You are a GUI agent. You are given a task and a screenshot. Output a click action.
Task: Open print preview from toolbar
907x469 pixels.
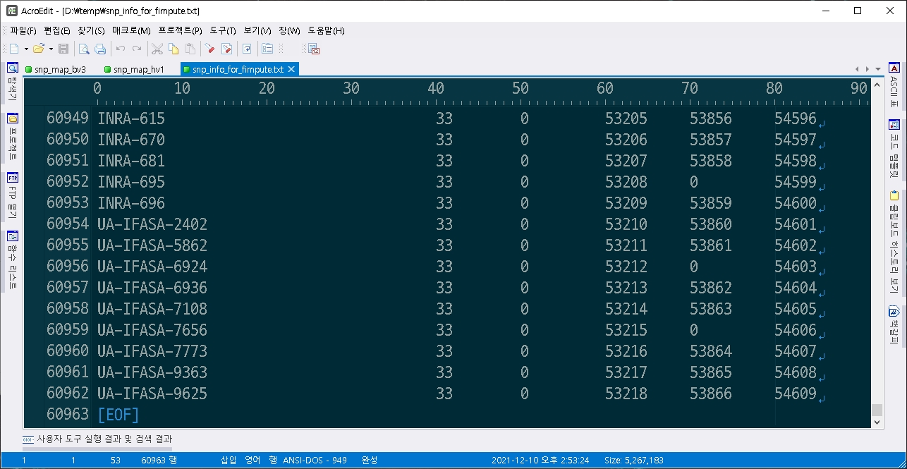84,49
